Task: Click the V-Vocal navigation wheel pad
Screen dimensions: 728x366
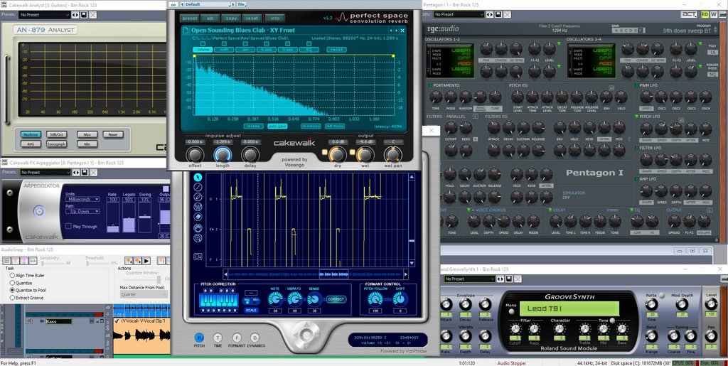Action: [x=306, y=334]
